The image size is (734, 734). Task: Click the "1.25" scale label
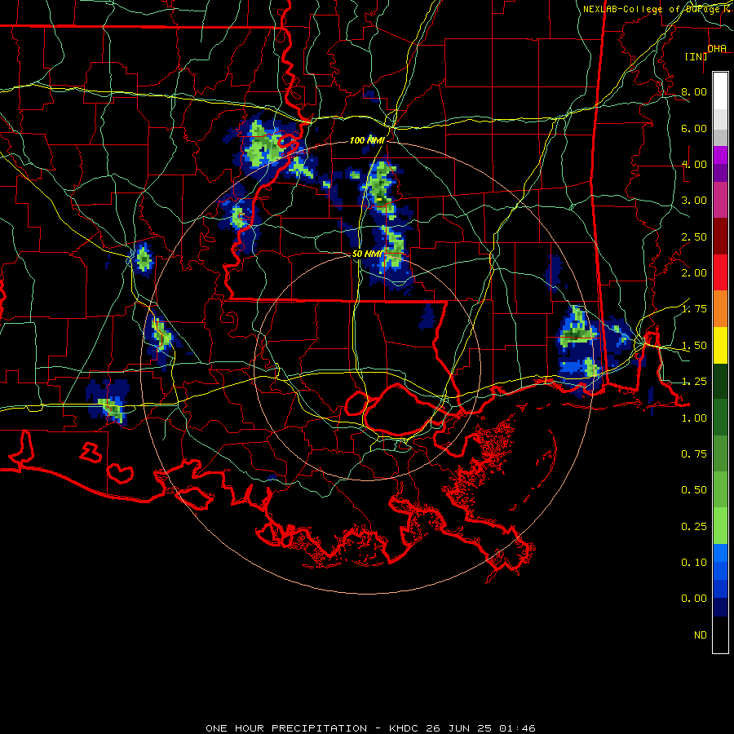coord(694,382)
